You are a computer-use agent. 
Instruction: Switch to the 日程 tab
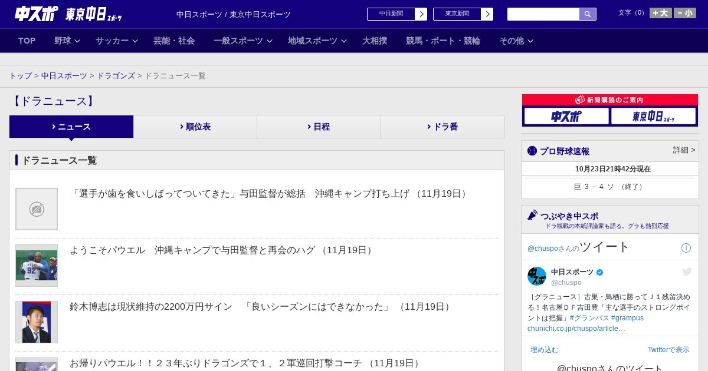tap(319, 127)
